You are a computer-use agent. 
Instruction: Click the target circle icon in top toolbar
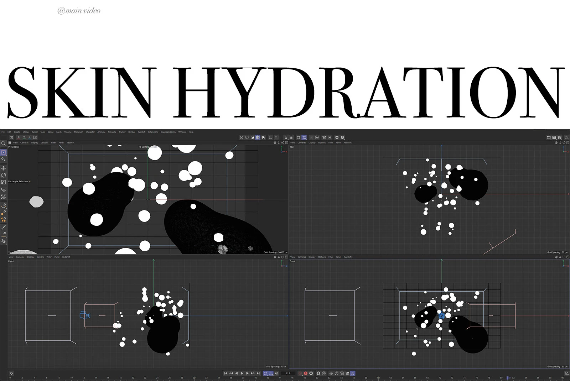click(317, 137)
